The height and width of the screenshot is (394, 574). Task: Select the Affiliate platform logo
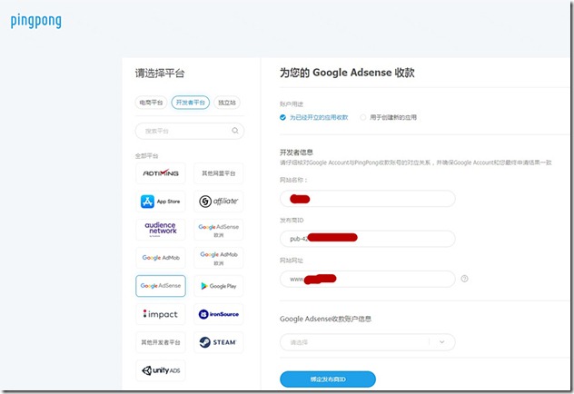[218, 202]
